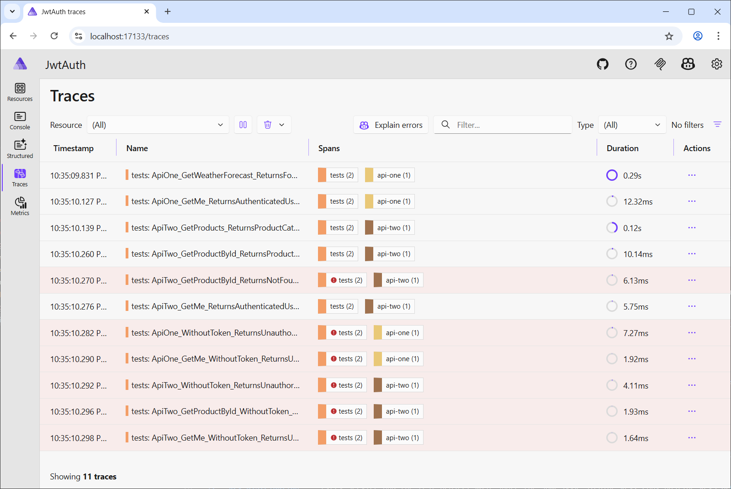The height and width of the screenshot is (489, 731).
Task: Click the Explain errors button
Action: tap(391, 124)
